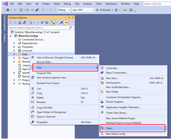171x140 pixels.
Task: Select the Data folder in tree
Action: pos(25,54)
